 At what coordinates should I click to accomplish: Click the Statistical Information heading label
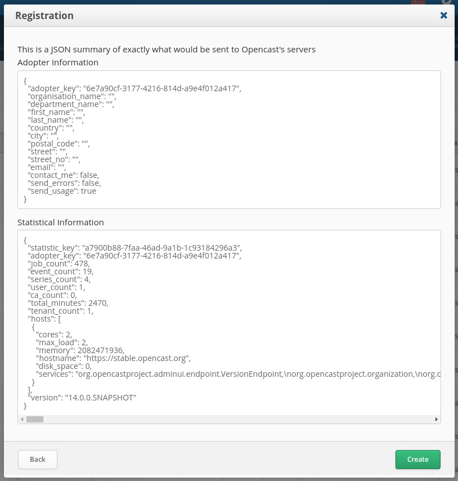(61, 222)
